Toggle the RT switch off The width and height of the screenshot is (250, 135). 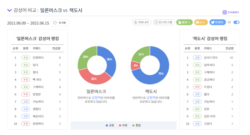point(236,22)
